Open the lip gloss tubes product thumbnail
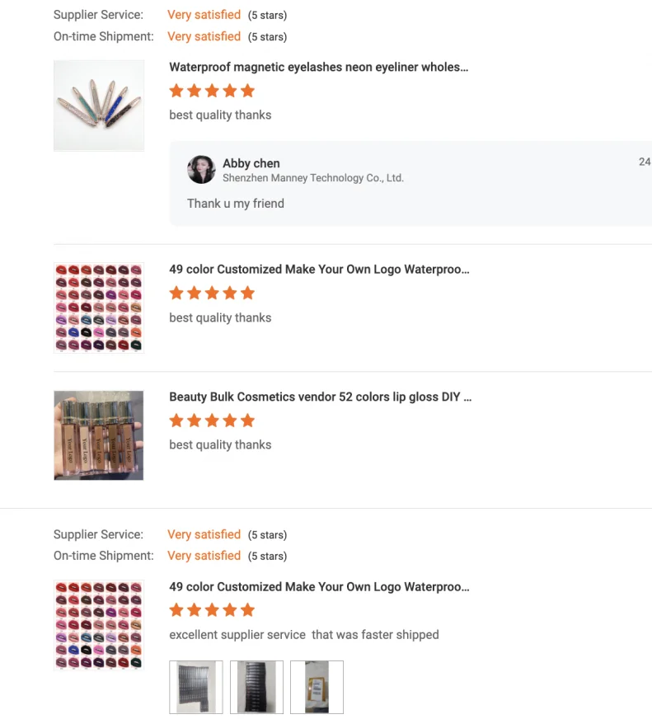The height and width of the screenshot is (719, 652). [x=99, y=435]
